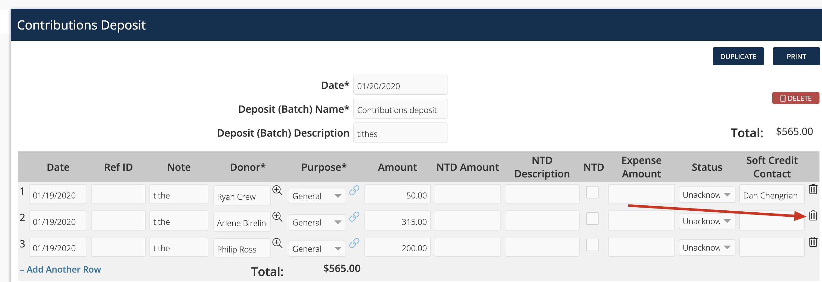Edit the tithe note in row 1
The height and width of the screenshot is (282, 822).
tap(179, 194)
